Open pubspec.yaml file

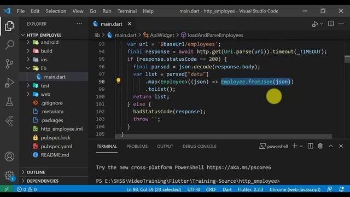pyautogui.click(x=56, y=146)
